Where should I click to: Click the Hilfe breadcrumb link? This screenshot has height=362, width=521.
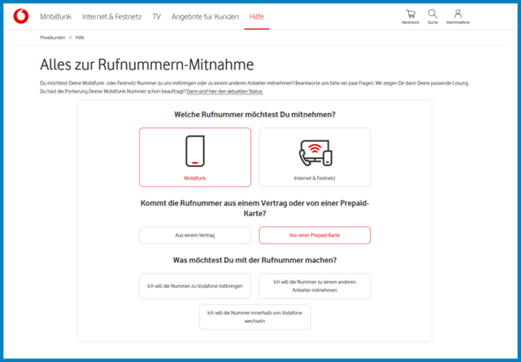pos(79,38)
